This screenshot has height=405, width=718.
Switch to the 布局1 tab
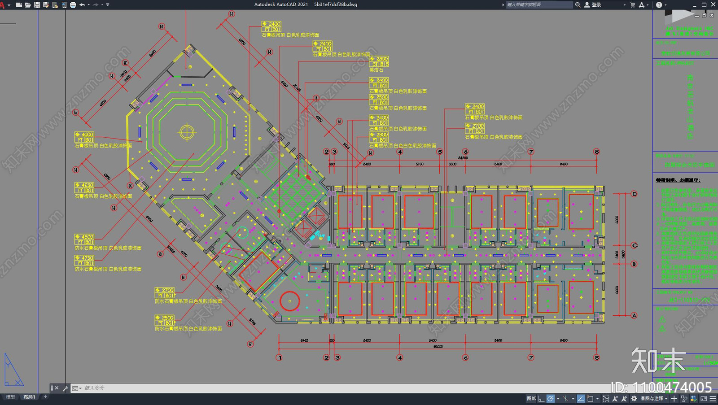pyautogui.click(x=29, y=397)
